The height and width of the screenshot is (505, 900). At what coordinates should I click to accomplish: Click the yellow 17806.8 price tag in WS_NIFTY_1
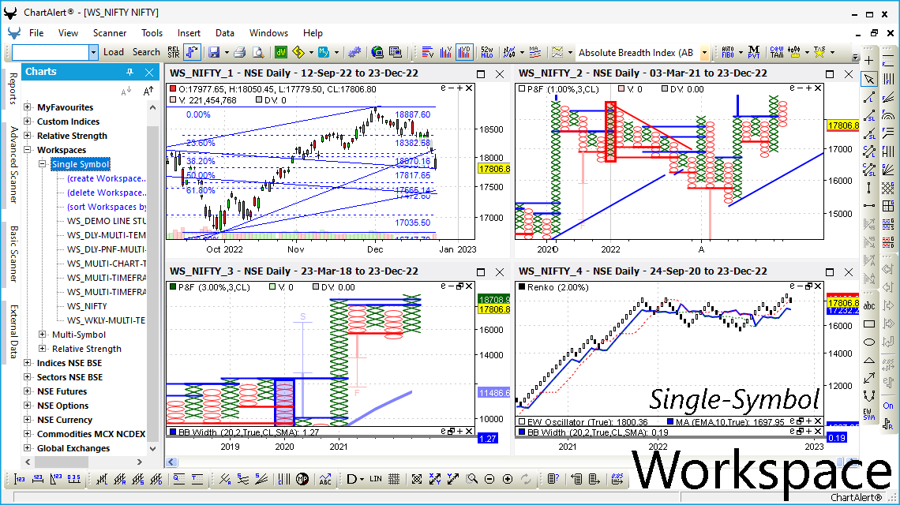(494, 169)
